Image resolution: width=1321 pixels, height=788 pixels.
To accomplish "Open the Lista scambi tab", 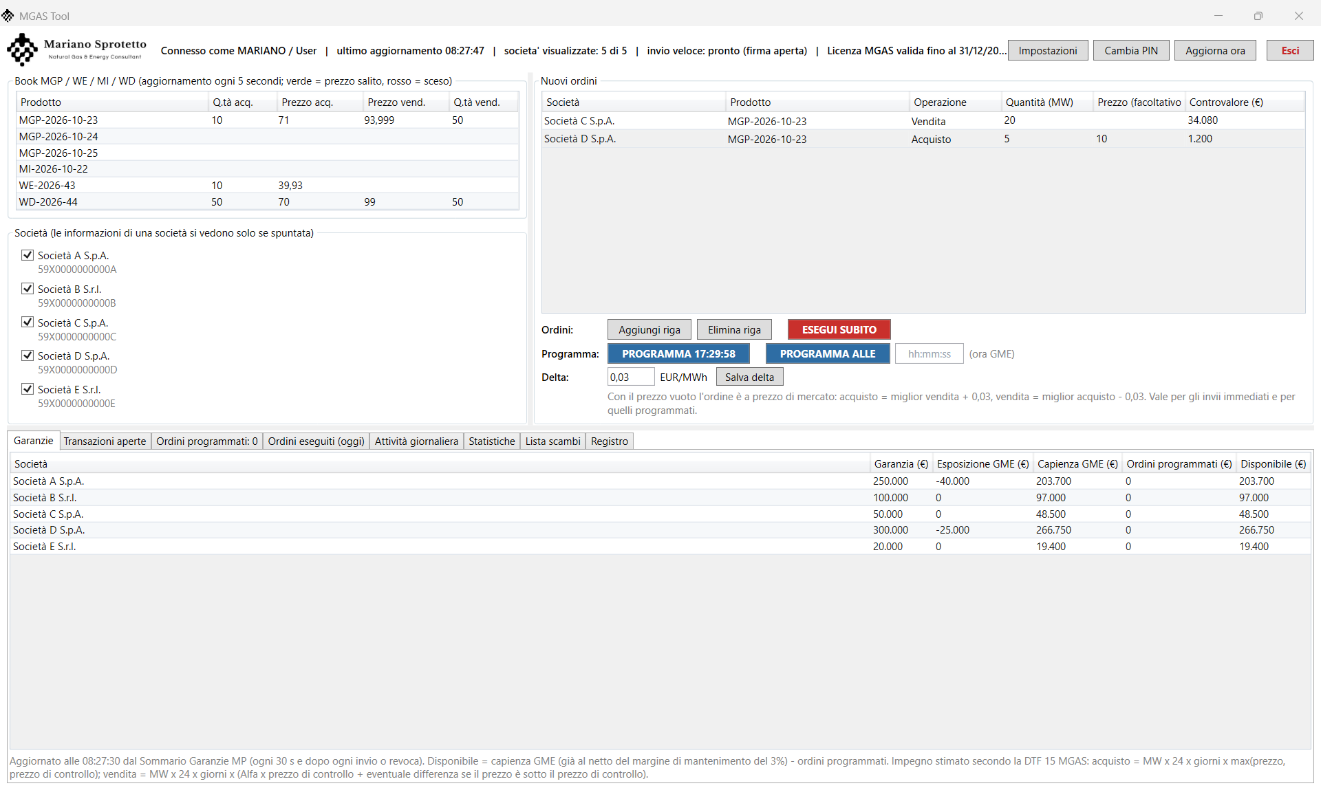I will coord(552,441).
